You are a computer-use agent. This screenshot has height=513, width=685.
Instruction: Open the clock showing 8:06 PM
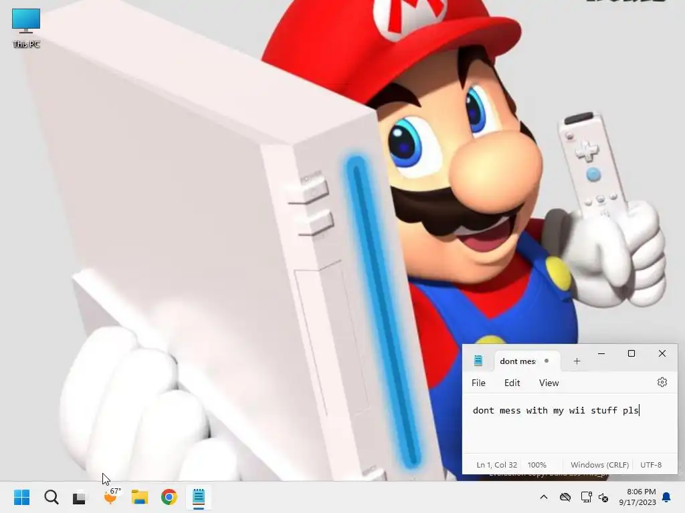click(x=638, y=497)
